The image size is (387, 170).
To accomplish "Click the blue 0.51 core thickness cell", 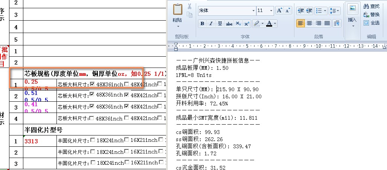I will pos(40,96).
